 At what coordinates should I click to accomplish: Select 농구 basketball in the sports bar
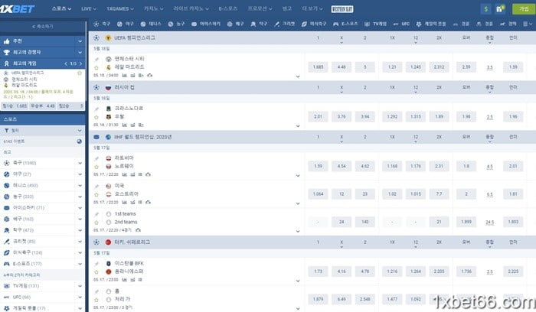[176, 24]
